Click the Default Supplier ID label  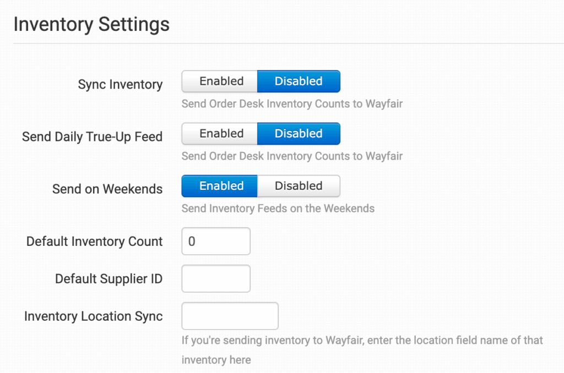click(x=109, y=279)
